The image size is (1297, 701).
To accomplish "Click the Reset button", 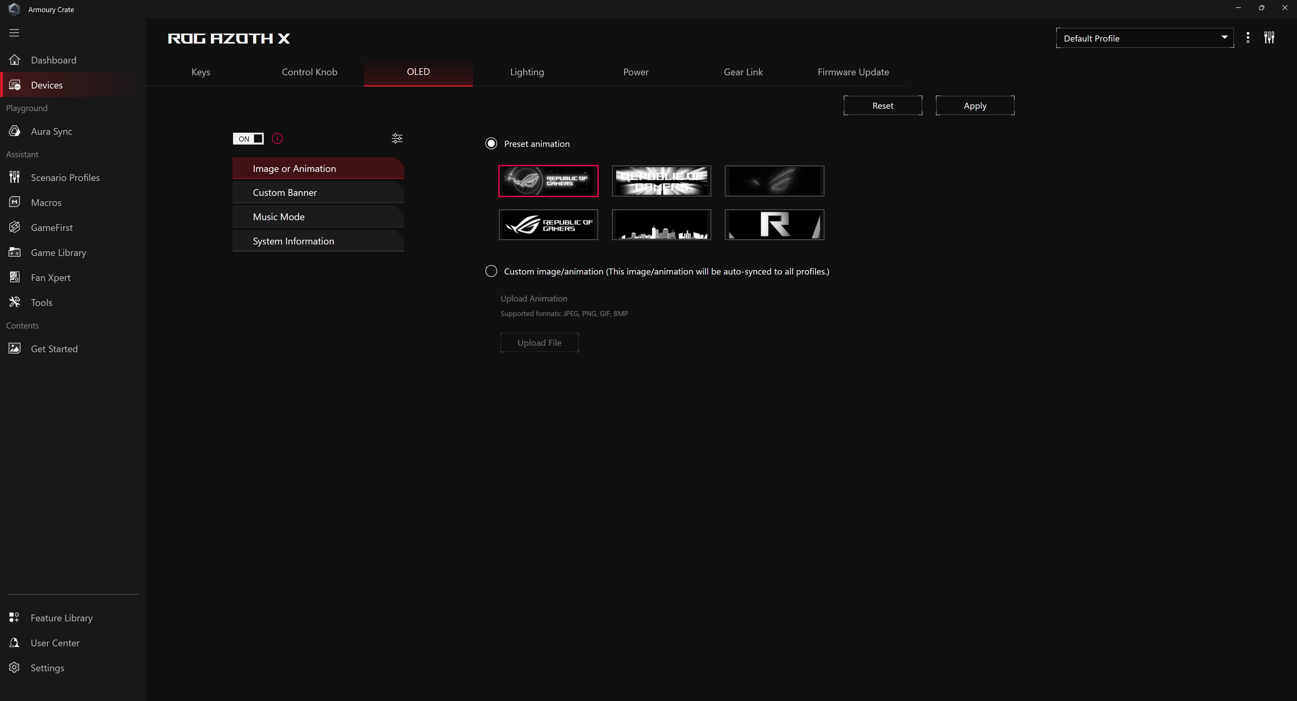I will click(883, 106).
